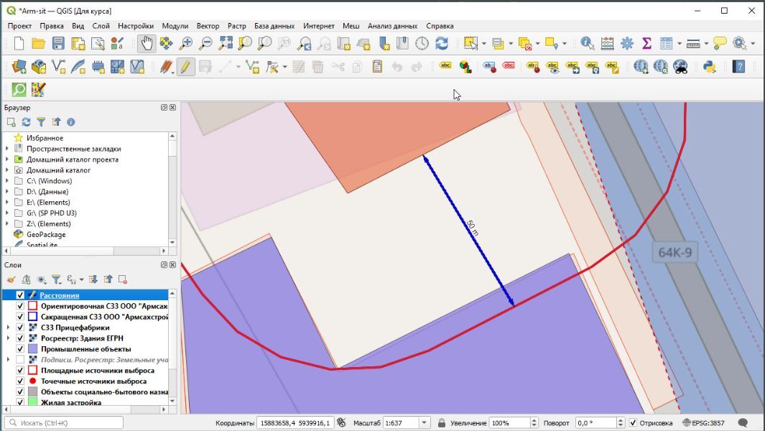Viewport: 765px width, 431px height.
Task: Click the Точечные источники выброса red symbol
Action: point(32,381)
